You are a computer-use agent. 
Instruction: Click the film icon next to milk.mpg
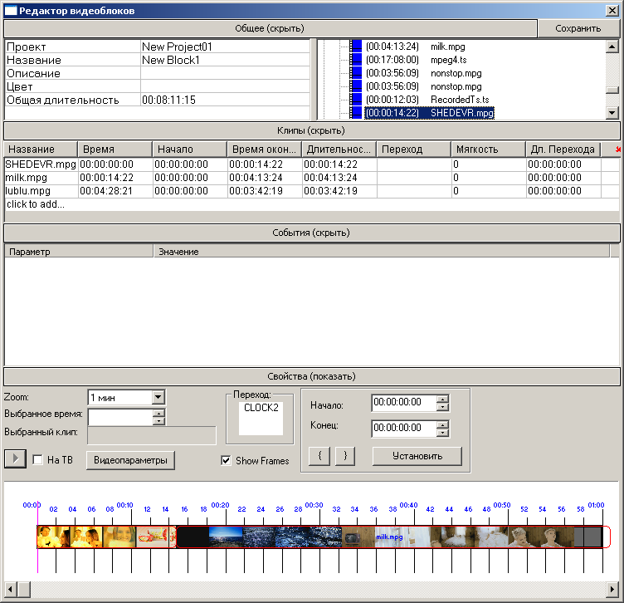pos(356,47)
